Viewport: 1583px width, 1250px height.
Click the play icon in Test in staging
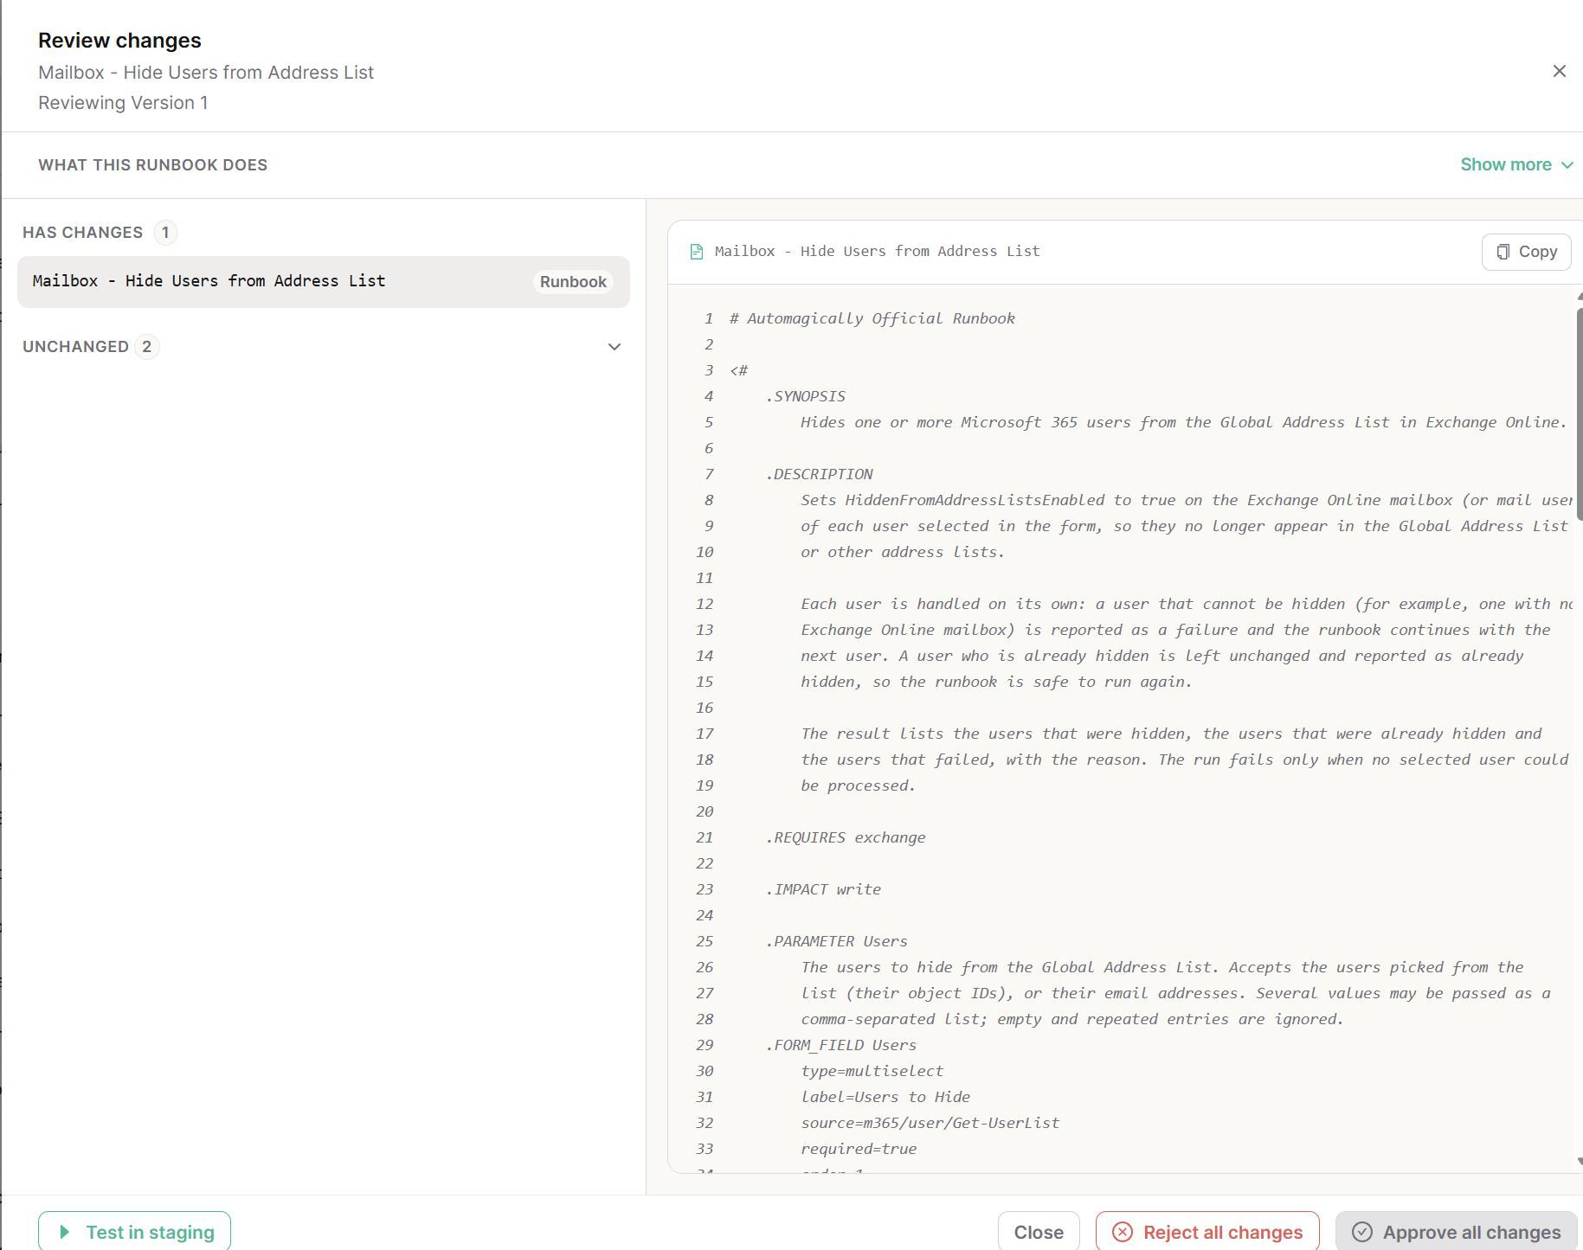coord(64,1232)
